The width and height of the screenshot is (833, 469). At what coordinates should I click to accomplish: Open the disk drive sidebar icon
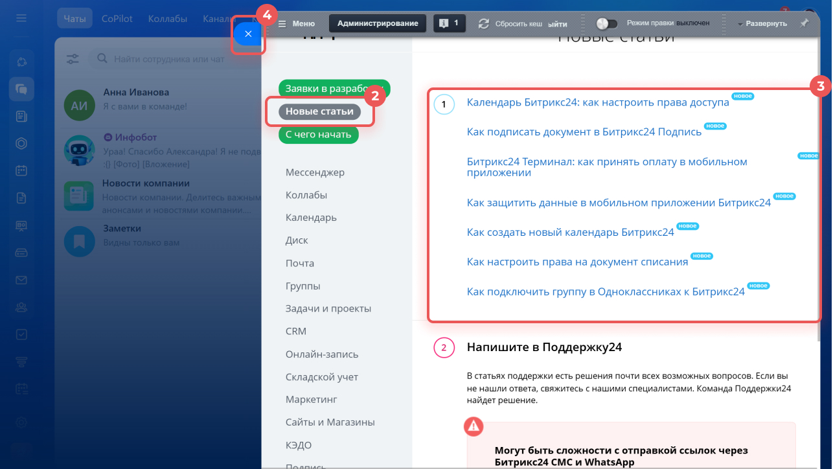click(x=21, y=253)
